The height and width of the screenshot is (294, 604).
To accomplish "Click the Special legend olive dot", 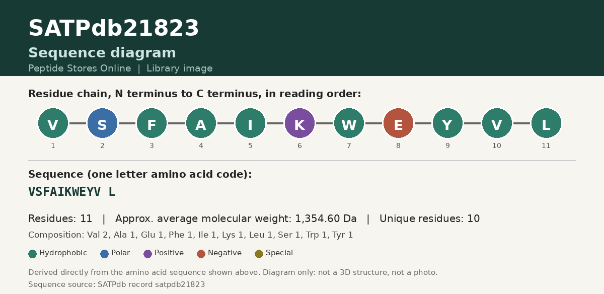I will tap(259, 254).
